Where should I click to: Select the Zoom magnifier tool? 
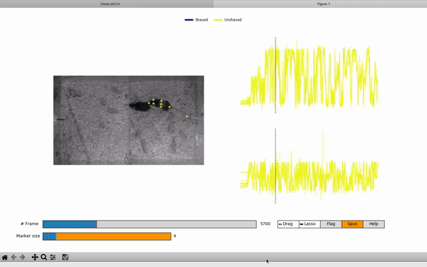point(43,257)
